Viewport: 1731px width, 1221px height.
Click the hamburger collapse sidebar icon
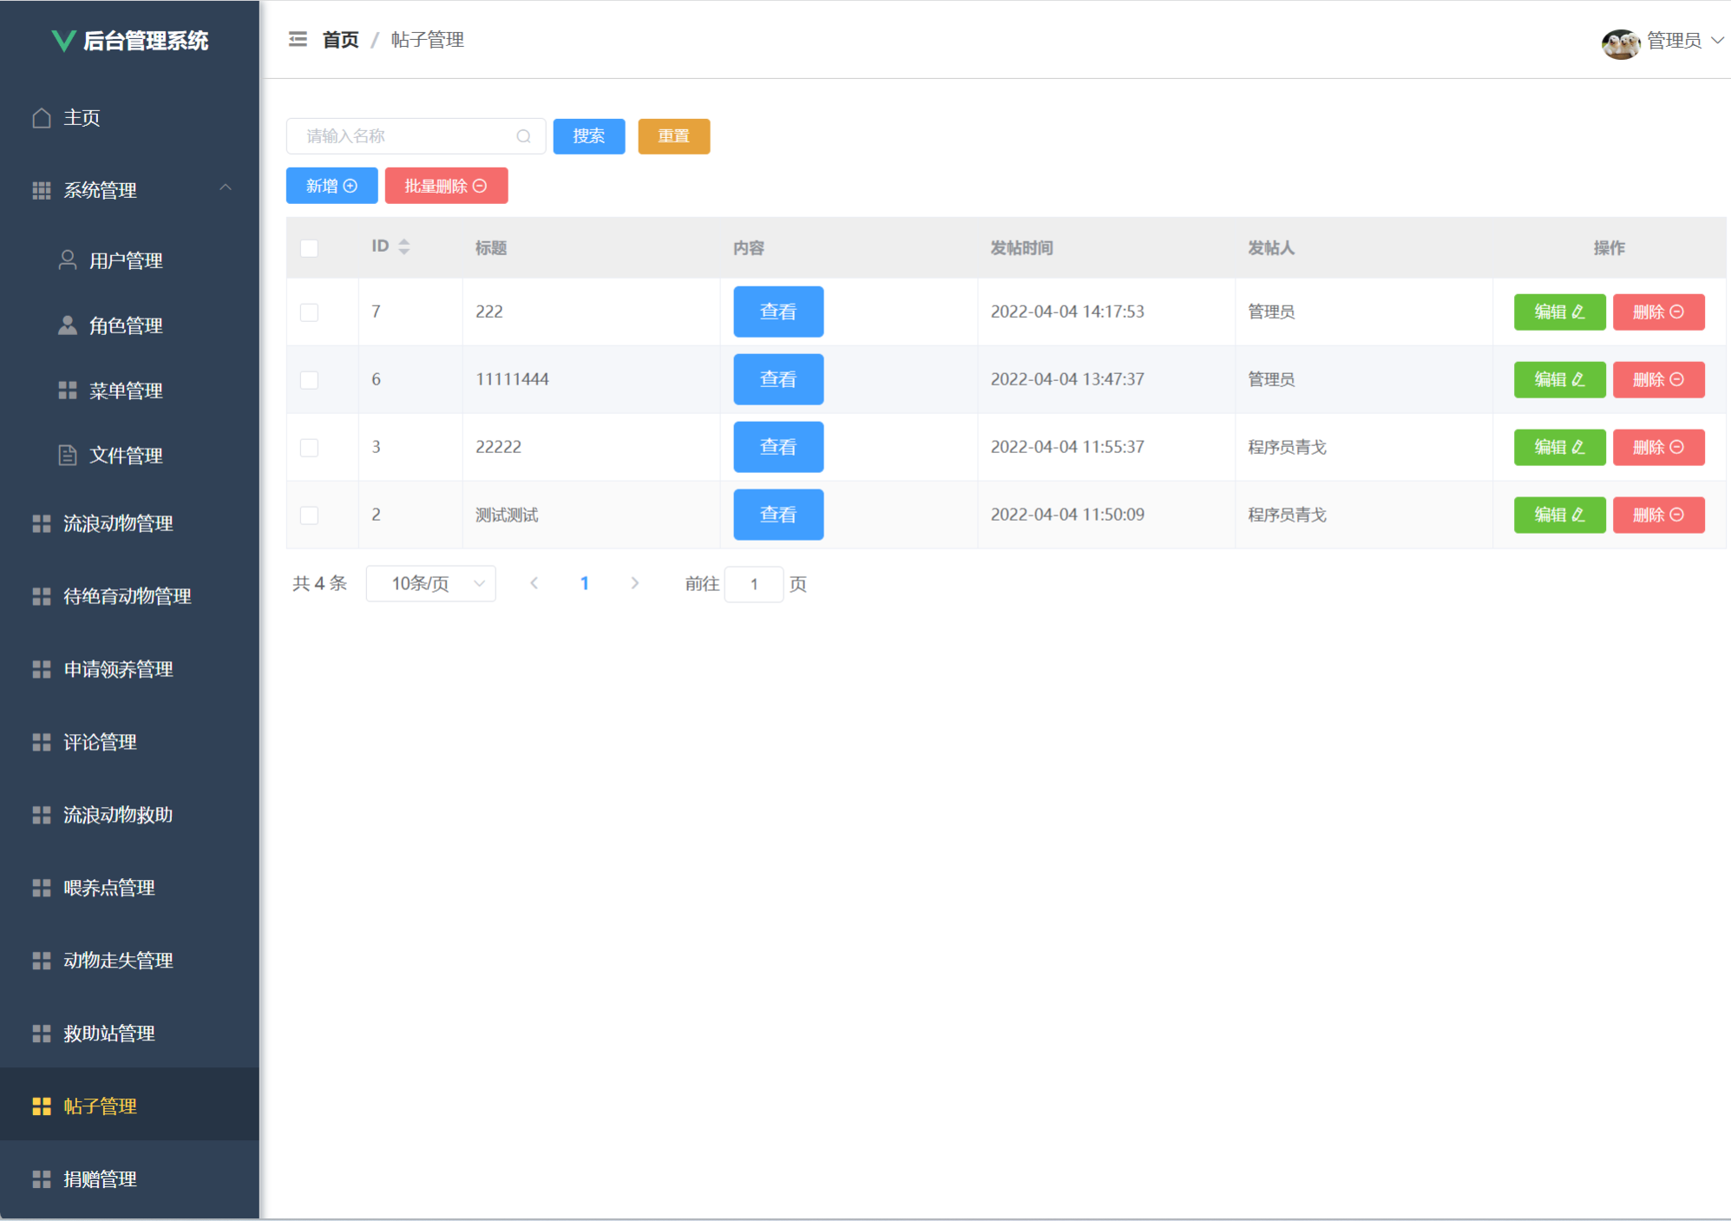pos(298,39)
